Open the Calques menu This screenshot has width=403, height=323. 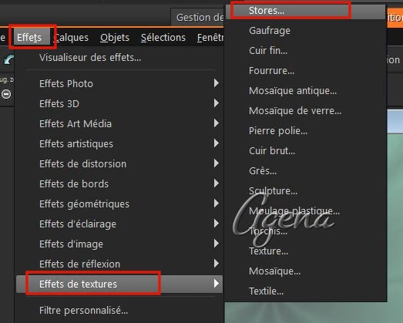coord(71,38)
